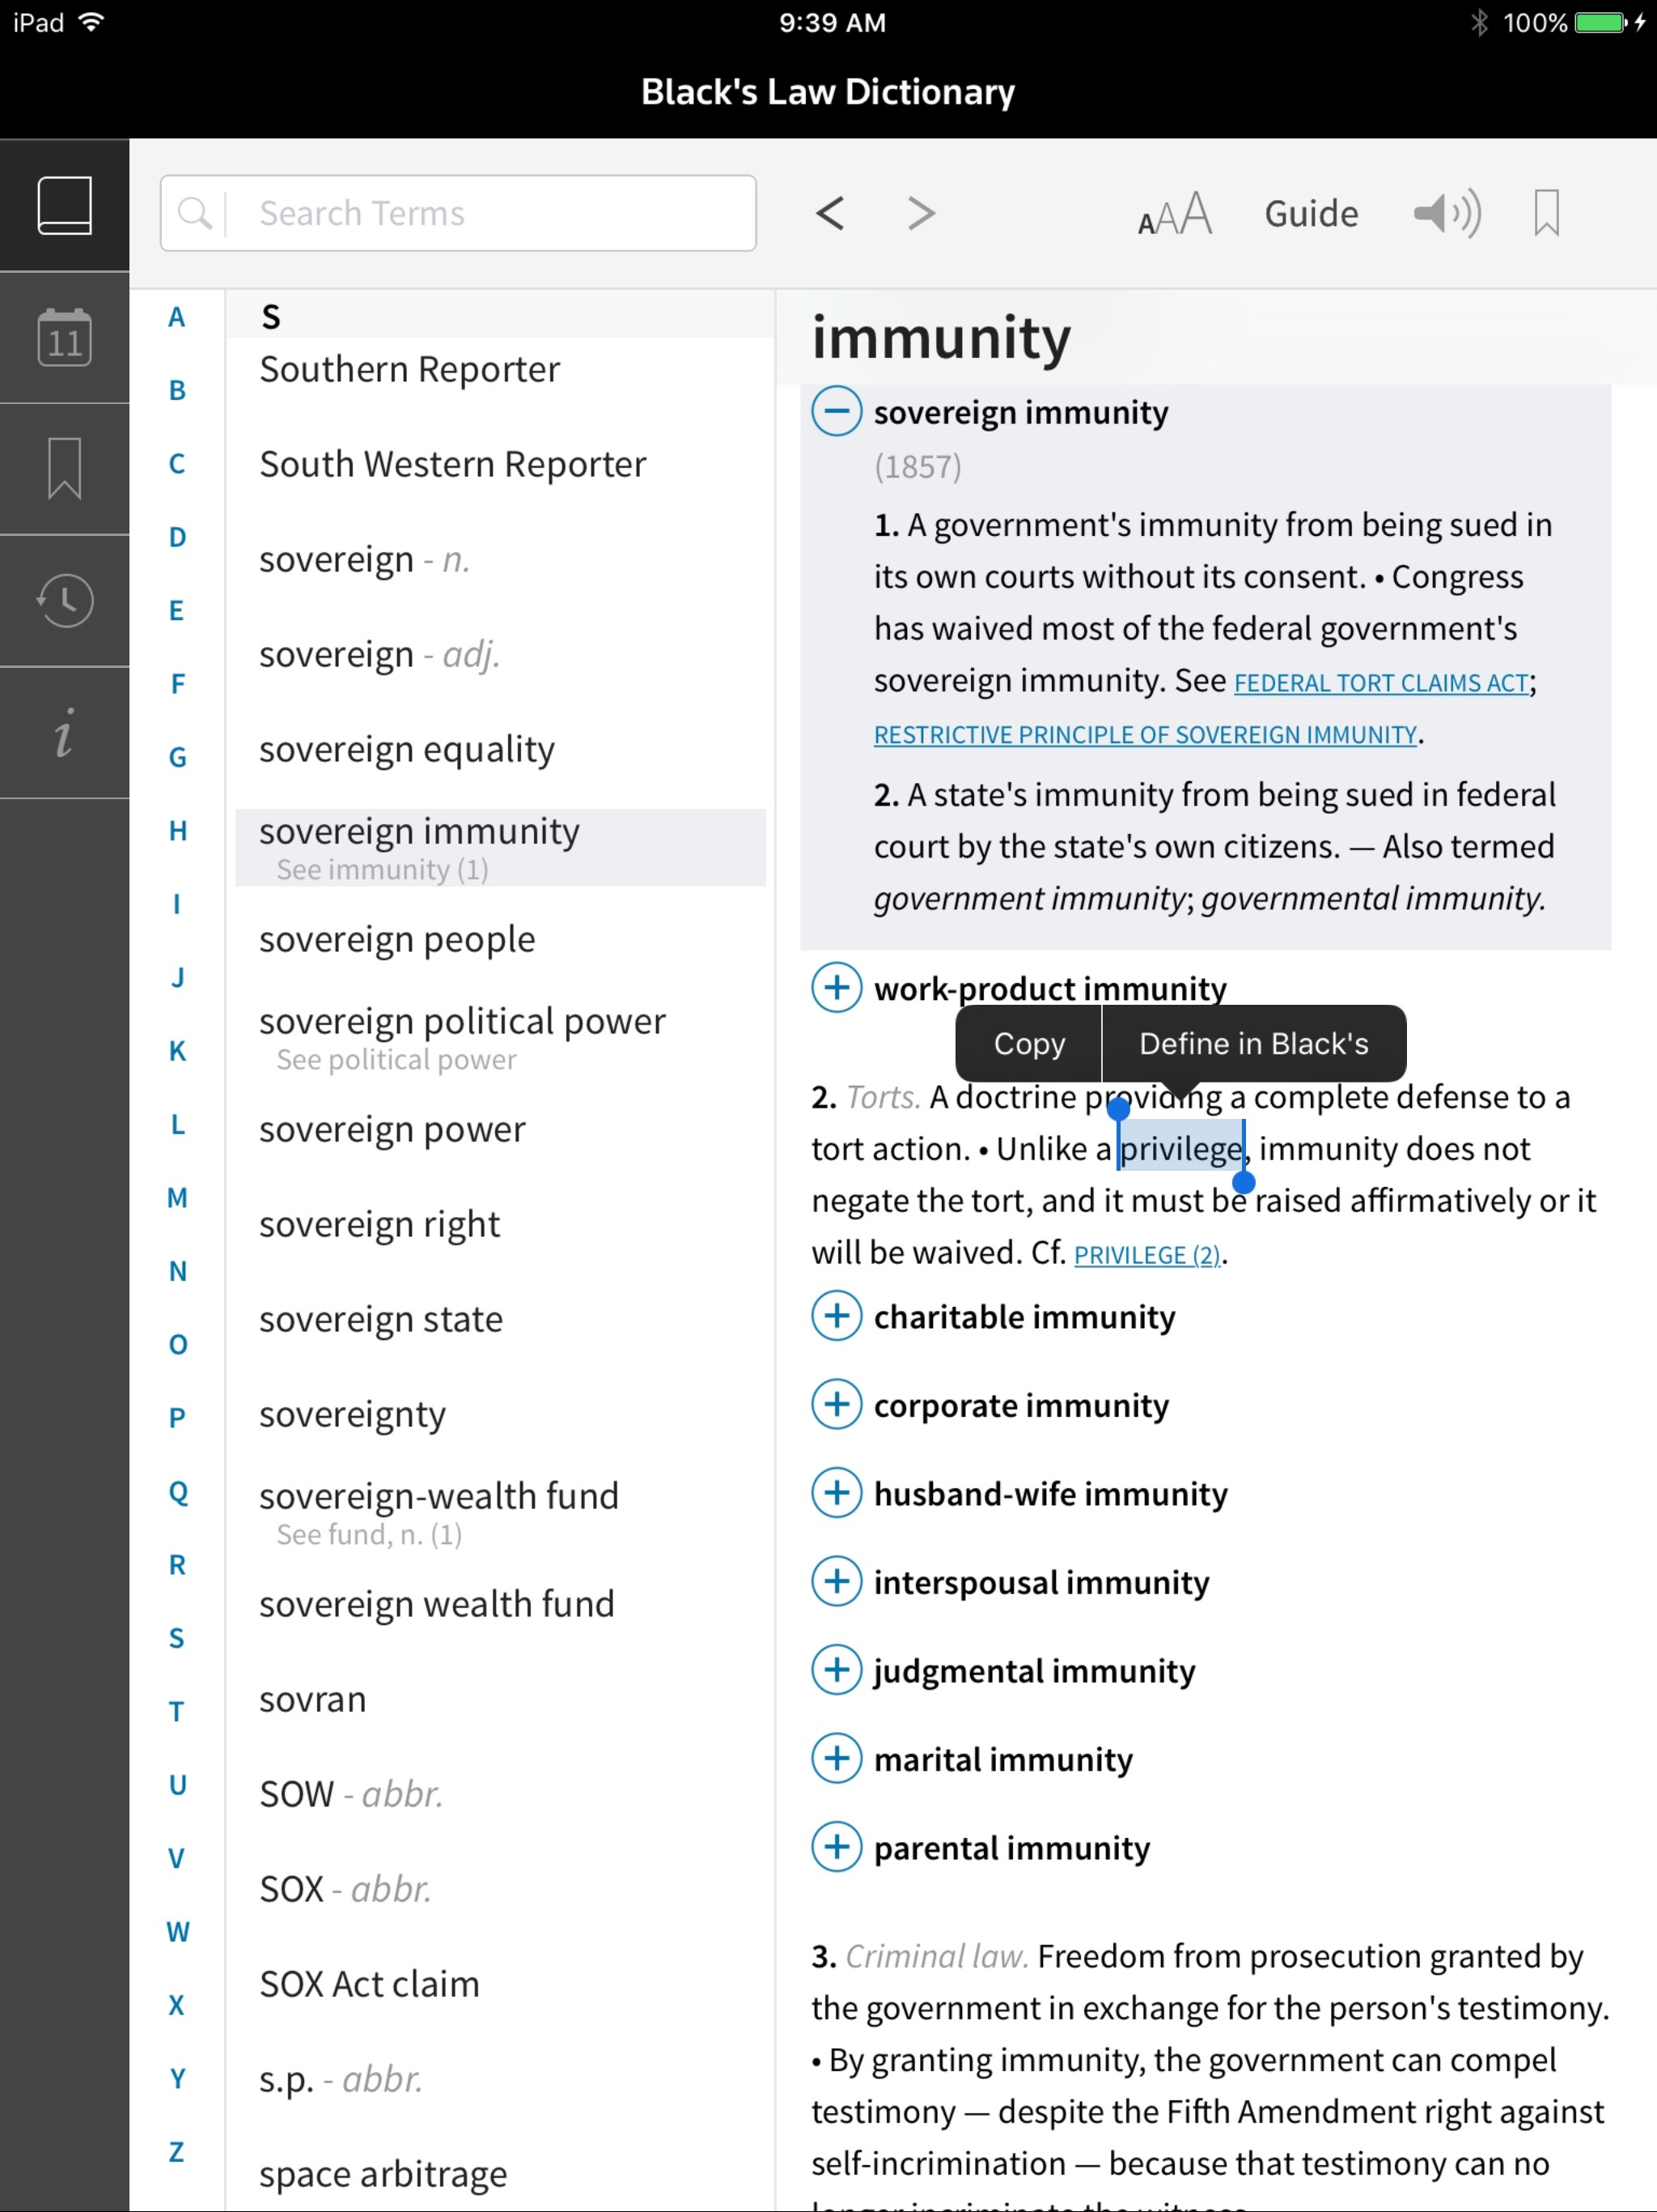Image resolution: width=1657 pixels, height=2212 pixels.
Task: Open the info icon in sidebar
Action: (x=64, y=733)
